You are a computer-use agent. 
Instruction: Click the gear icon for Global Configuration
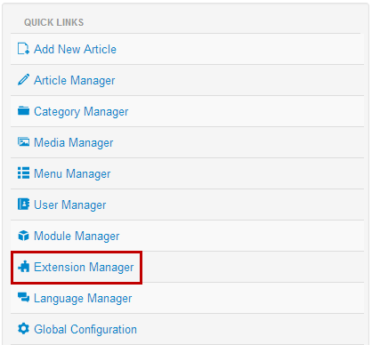pos(23,329)
